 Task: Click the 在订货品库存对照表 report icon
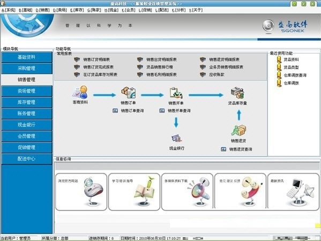77,74
